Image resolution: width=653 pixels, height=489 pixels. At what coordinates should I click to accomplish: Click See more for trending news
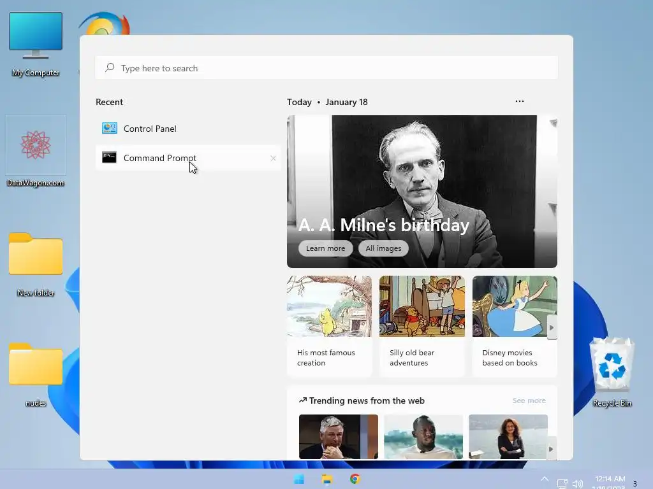(x=529, y=400)
